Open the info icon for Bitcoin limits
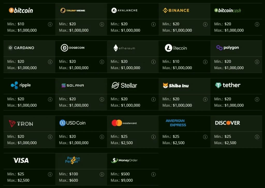Viewport: 265px width, 188px height. coord(50,24)
